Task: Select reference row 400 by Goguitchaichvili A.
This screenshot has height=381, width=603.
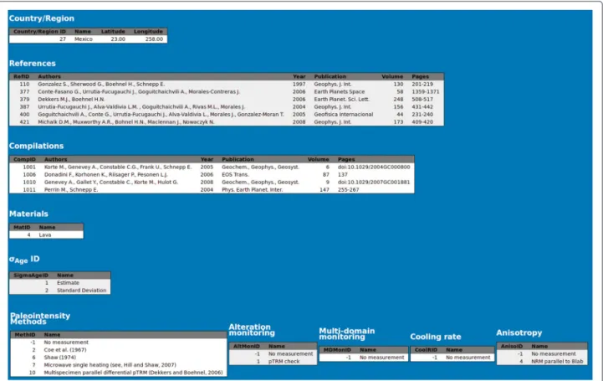Action: tap(227, 114)
